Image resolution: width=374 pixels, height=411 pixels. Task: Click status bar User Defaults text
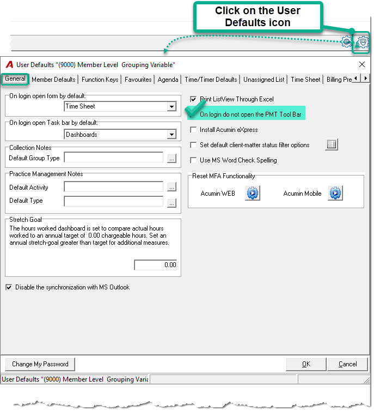[75, 379]
